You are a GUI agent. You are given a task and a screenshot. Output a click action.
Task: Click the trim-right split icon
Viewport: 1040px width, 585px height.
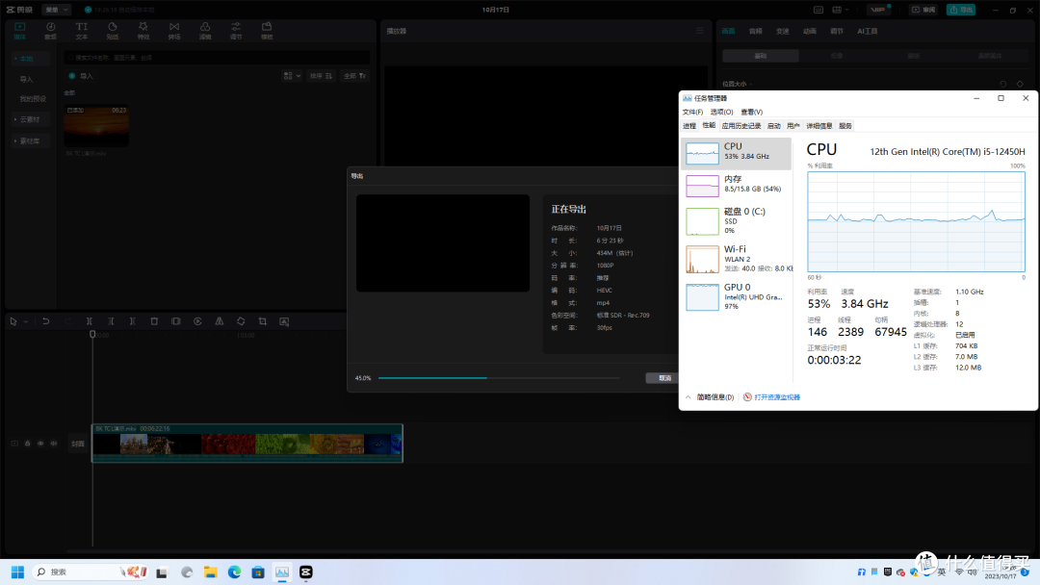tap(133, 321)
